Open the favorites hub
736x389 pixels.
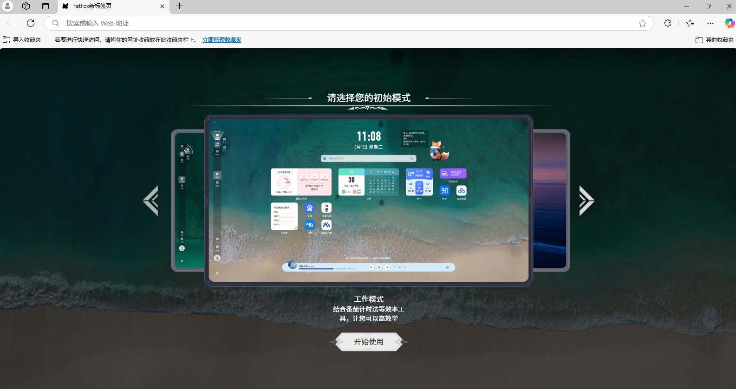[x=690, y=23]
